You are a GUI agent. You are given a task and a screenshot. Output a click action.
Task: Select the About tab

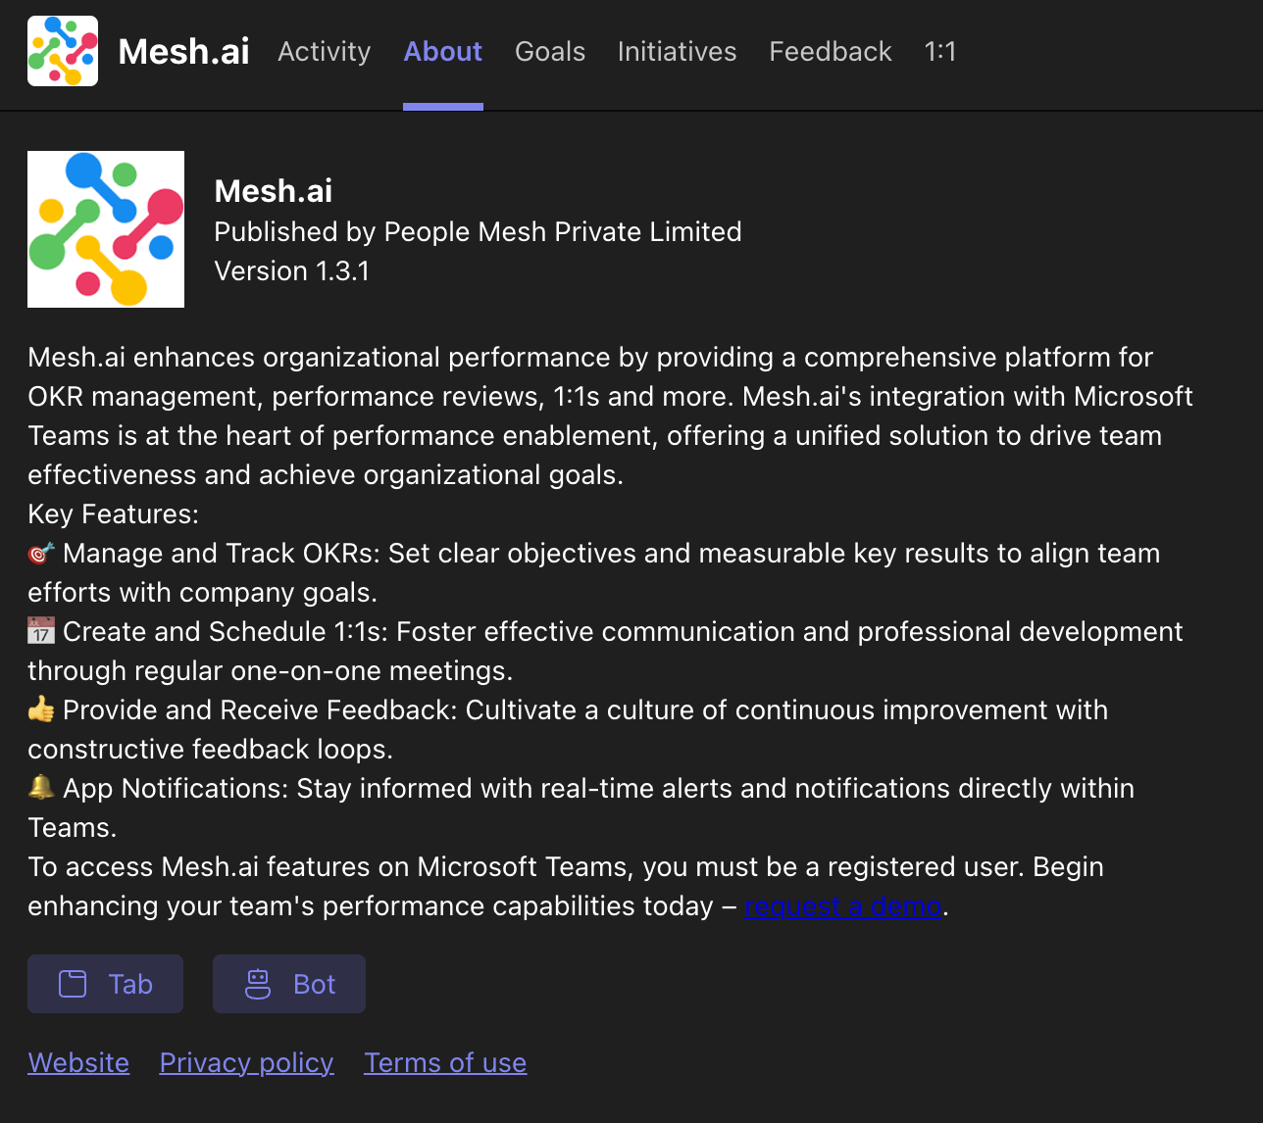click(x=442, y=51)
